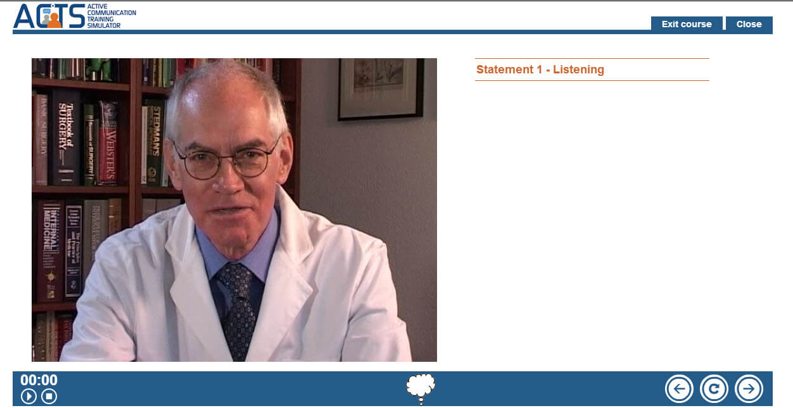Image resolution: width=793 pixels, height=408 pixels.
Task: Go to previous screen with left arrow
Action: [679, 389]
